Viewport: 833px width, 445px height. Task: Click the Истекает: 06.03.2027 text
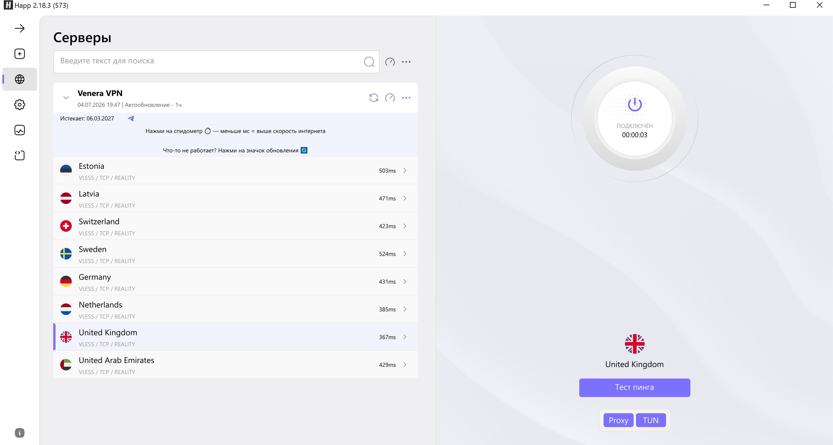87,118
